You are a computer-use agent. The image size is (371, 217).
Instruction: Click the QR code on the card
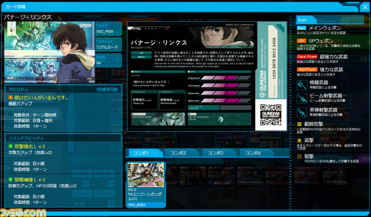pos(271,115)
